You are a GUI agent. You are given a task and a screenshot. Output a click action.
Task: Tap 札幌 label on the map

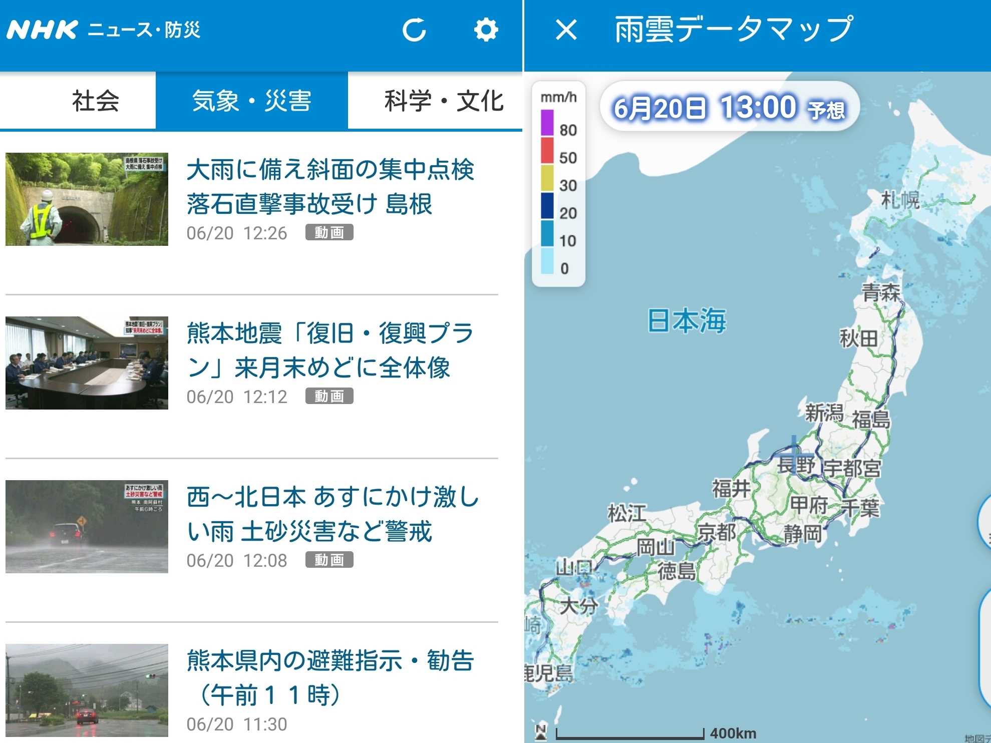900,200
